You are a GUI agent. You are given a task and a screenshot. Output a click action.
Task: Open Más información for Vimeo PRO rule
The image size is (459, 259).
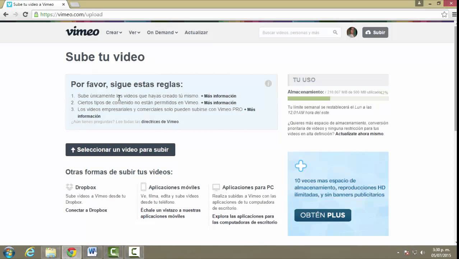click(249, 109)
